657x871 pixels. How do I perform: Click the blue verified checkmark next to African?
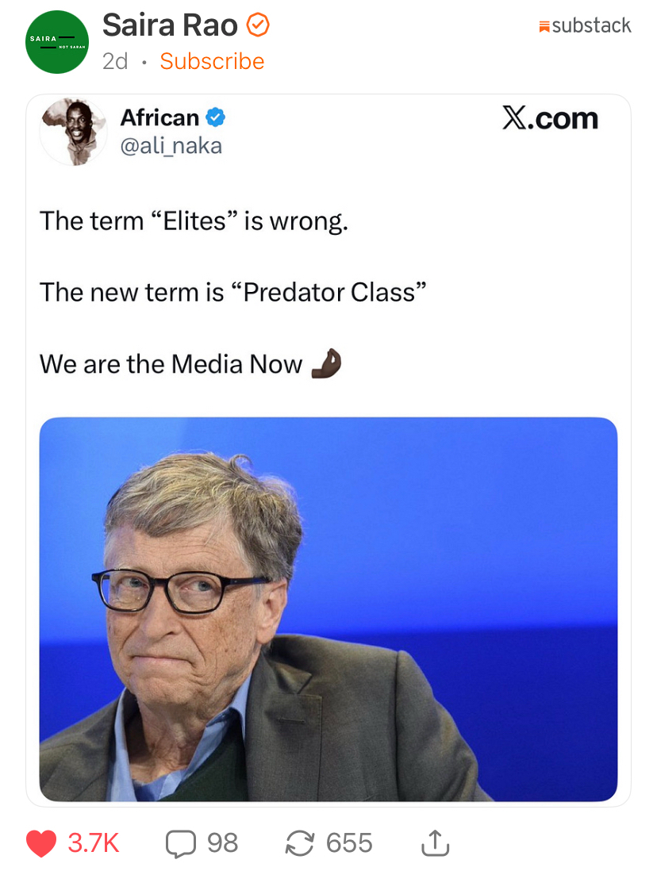(x=216, y=118)
